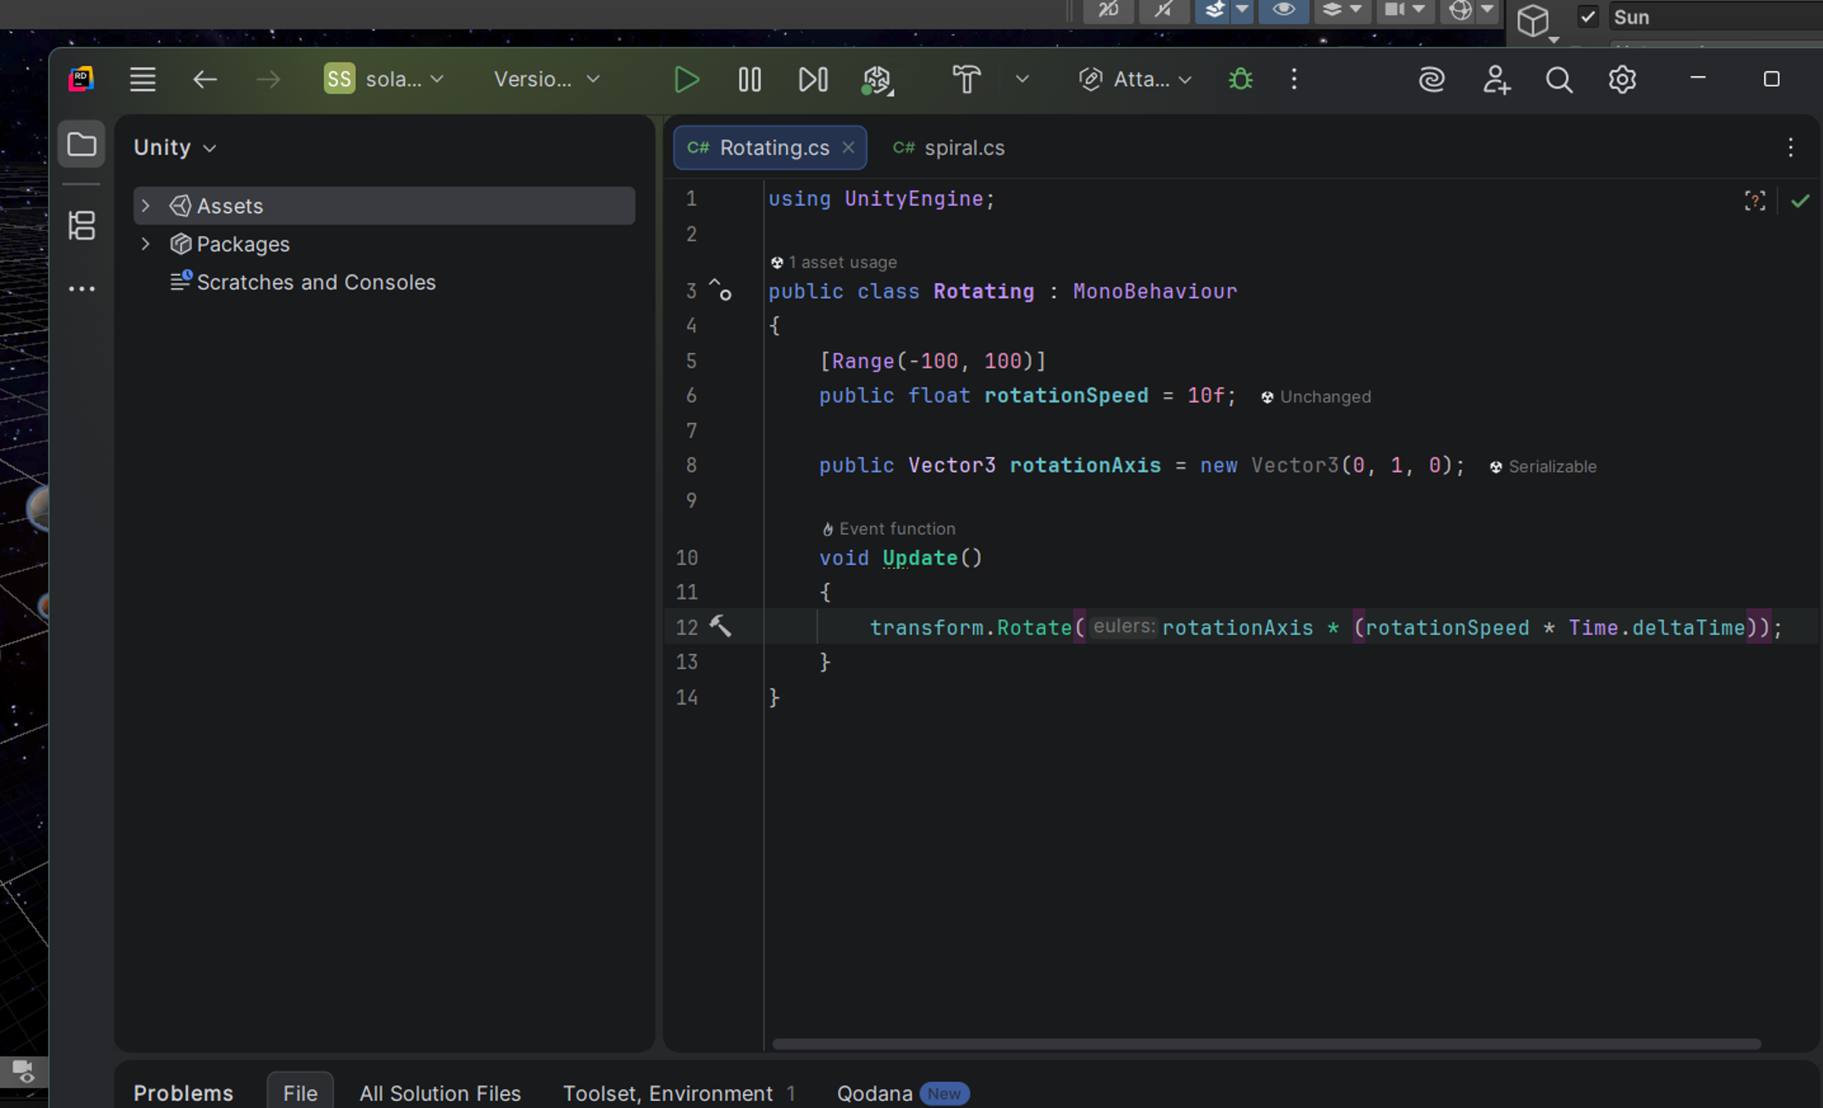The height and width of the screenshot is (1108, 1823).
Task: Click the Build hammer toolbar icon
Action: [966, 80]
